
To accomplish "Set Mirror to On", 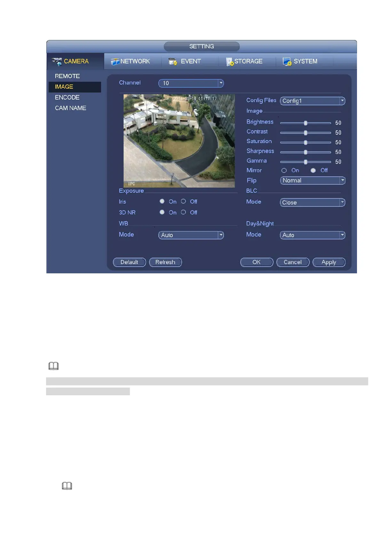I will [284, 171].
